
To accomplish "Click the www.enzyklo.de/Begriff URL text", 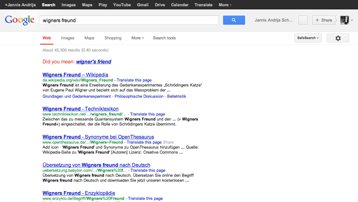I will click(83, 198).
